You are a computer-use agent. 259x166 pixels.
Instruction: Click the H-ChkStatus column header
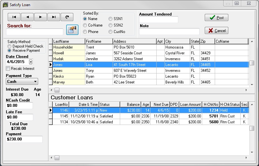click(x=230, y=105)
